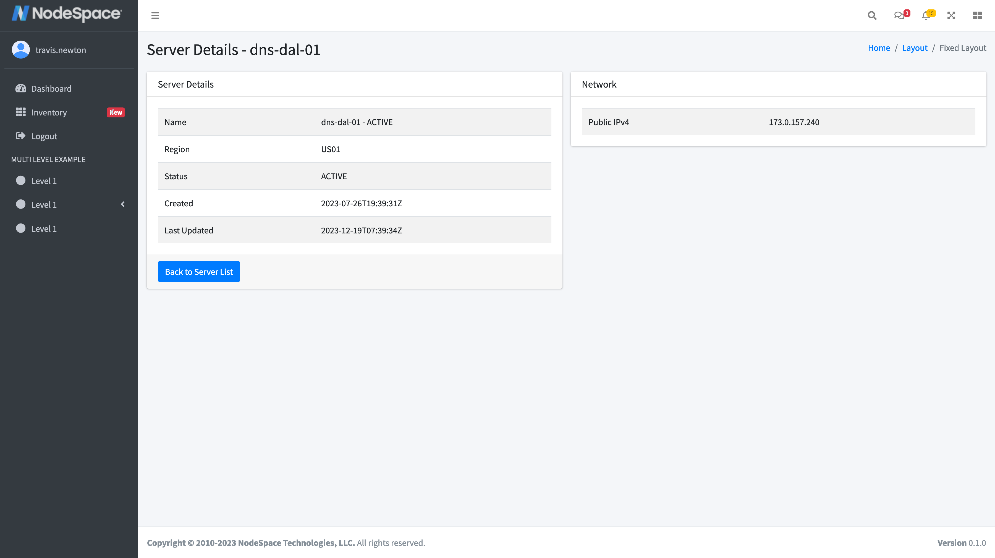The width and height of the screenshot is (995, 558).
Task: Click the NodeSpace logo
Action: click(x=66, y=14)
